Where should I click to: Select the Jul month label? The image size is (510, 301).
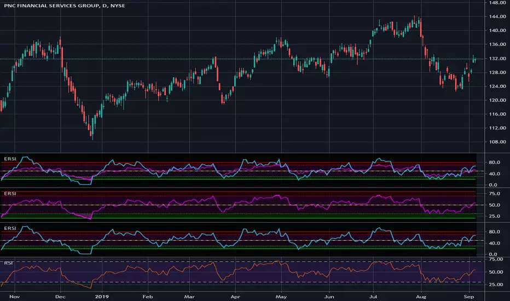[373, 297]
